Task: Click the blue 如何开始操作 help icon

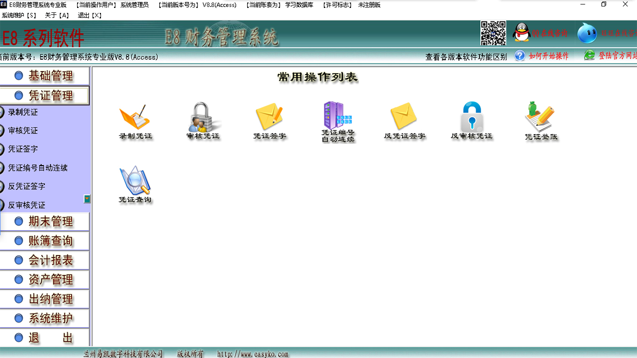Action: point(520,56)
